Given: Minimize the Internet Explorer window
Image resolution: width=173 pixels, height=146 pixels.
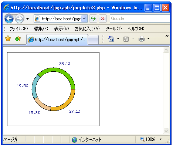Looking at the screenshot, I should (x=148, y=8).
